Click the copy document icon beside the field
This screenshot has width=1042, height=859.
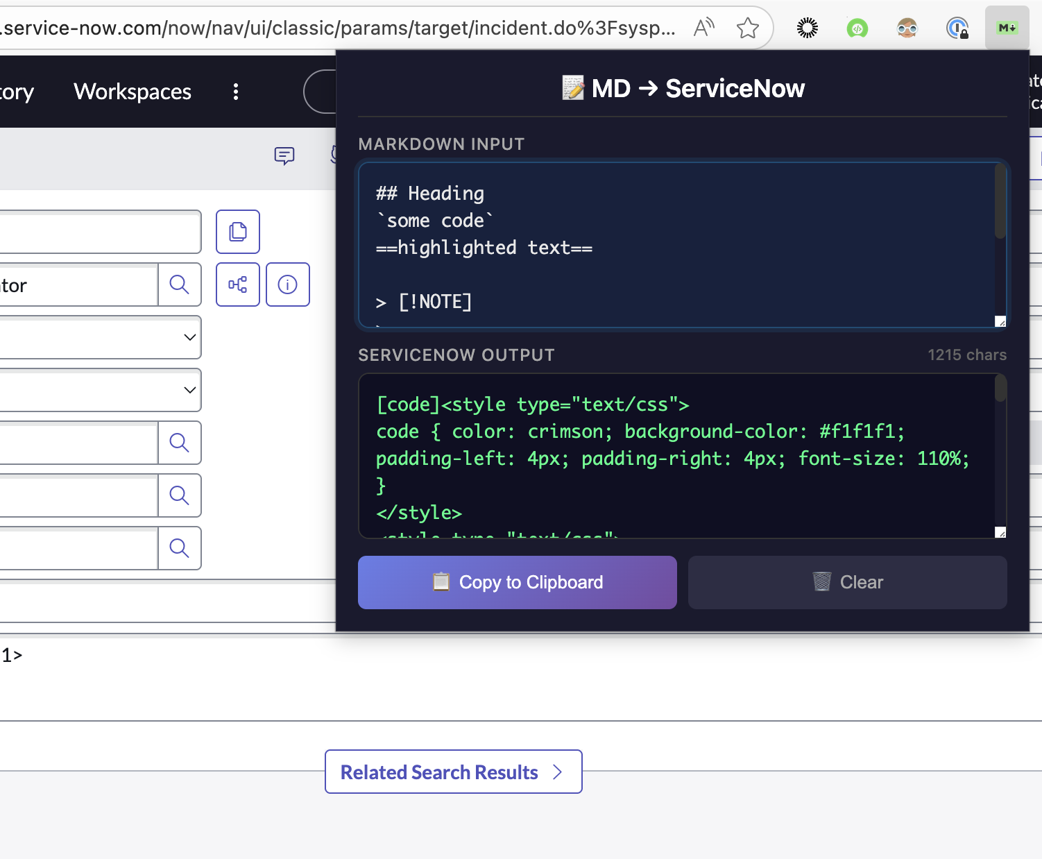[237, 232]
